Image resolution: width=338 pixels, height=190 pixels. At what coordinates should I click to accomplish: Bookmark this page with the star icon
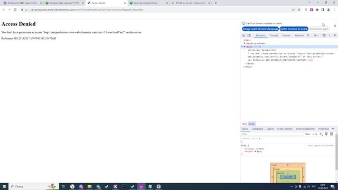click(x=299, y=9)
